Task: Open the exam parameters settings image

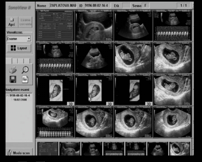Action: [55, 26]
